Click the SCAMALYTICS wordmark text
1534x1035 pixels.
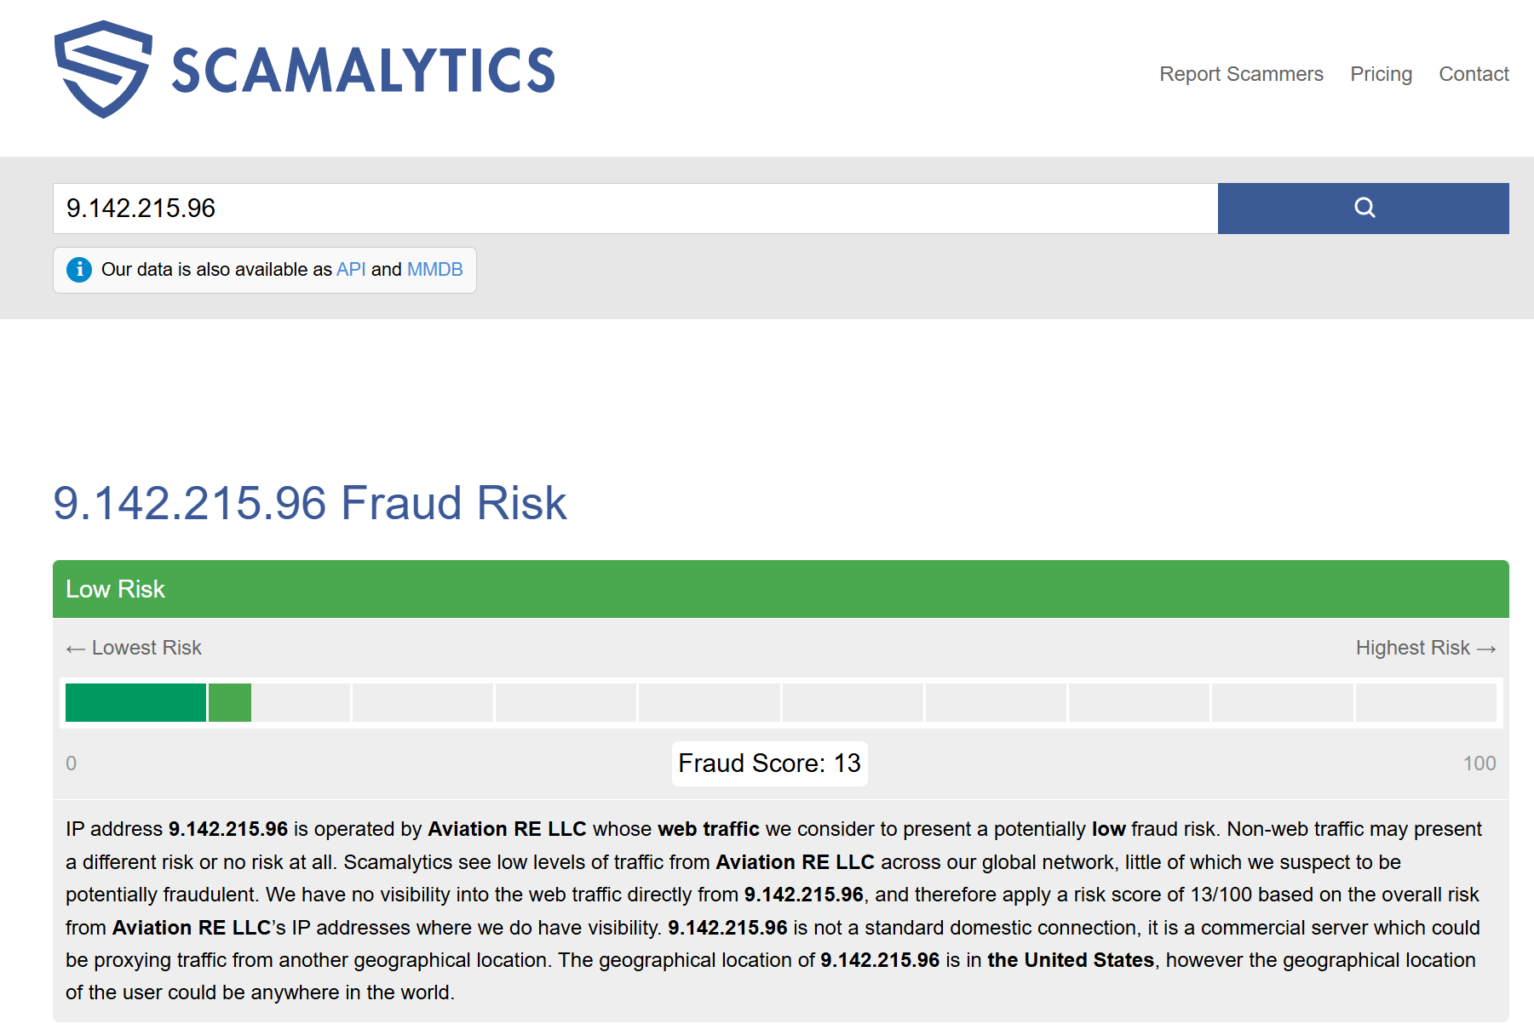(x=363, y=71)
